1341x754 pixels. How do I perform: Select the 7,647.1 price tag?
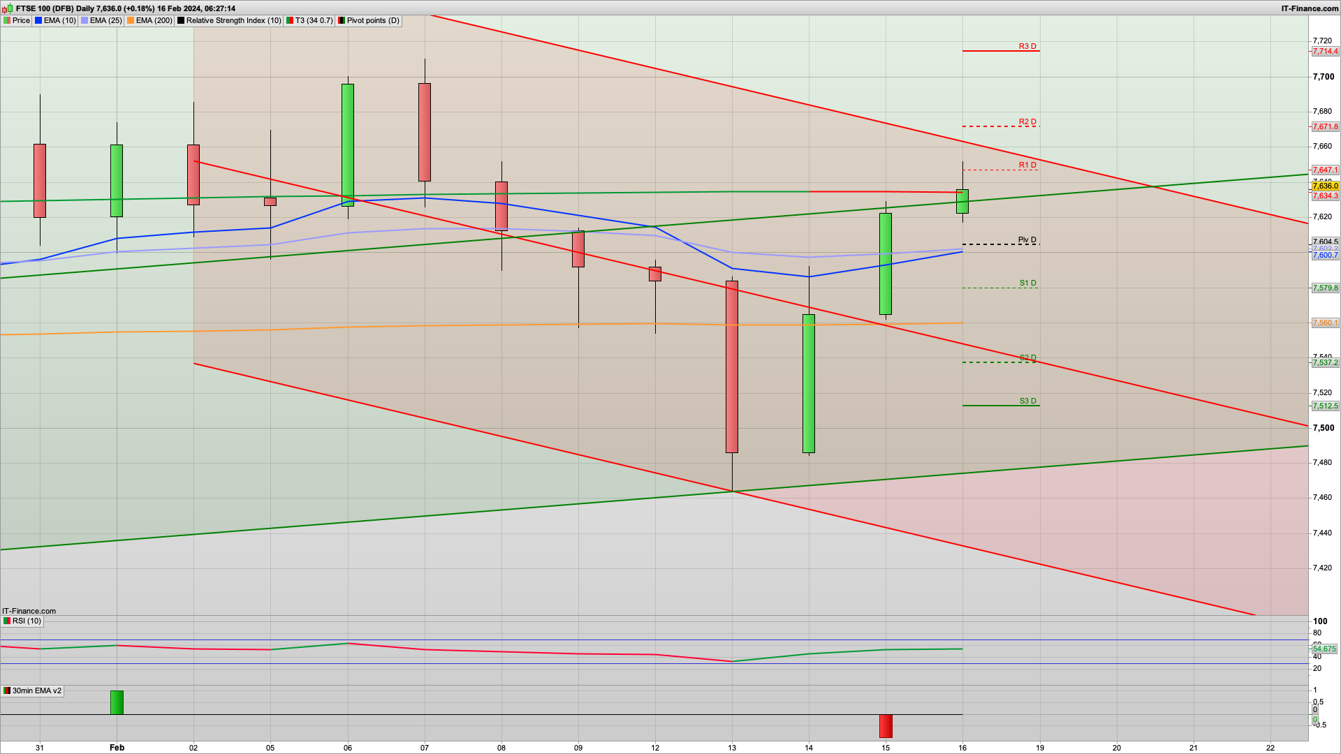coord(1325,170)
